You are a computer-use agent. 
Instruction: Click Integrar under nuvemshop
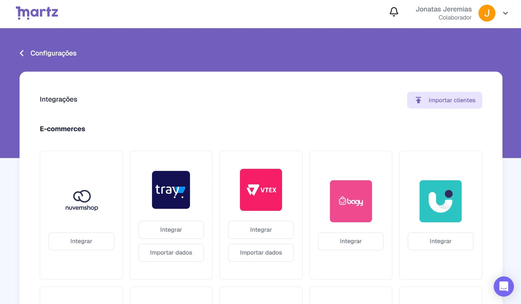(81, 241)
